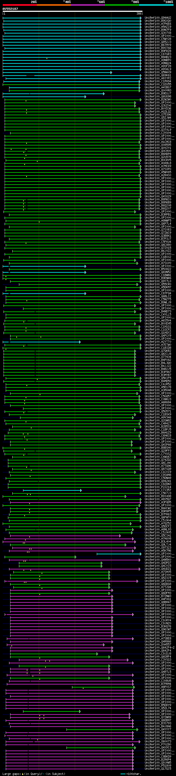Select the UniRef100_B2W2W0 label
Image resolution: width=176 pixels, height=776 pixels.
[x=158, y=99]
